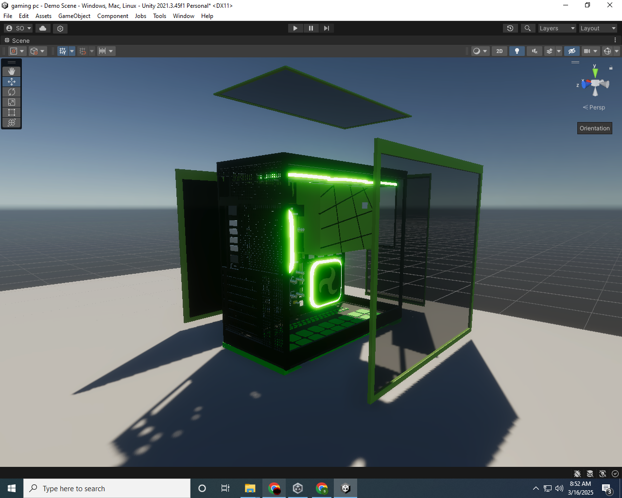Select the Rect tool
The width and height of the screenshot is (622, 498).
coord(12,112)
